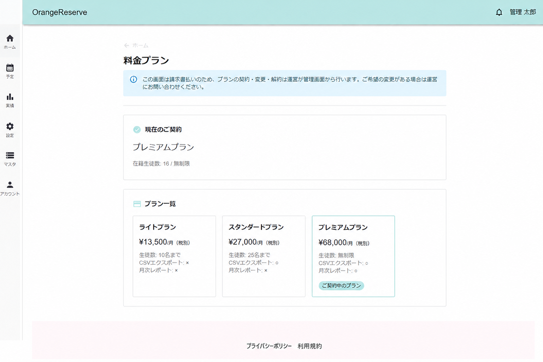Click the 生徒数: 無制限 line
Image resolution: width=543 pixels, height=362 pixels.
(336, 255)
